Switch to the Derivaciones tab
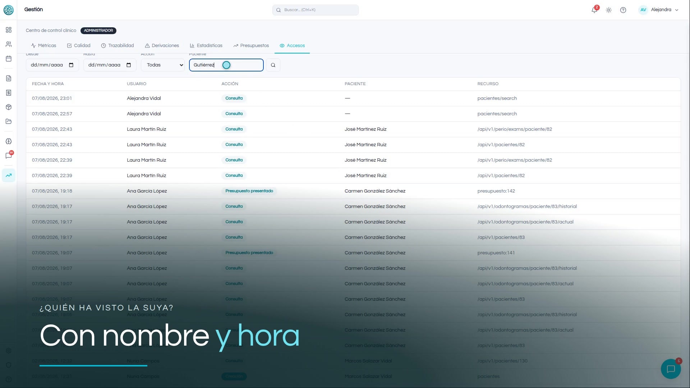The height and width of the screenshot is (388, 690). [x=162, y=46]
